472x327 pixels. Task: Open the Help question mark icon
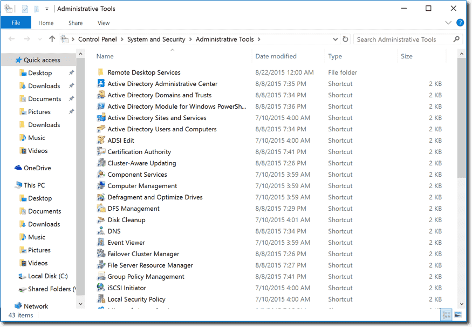460,23
